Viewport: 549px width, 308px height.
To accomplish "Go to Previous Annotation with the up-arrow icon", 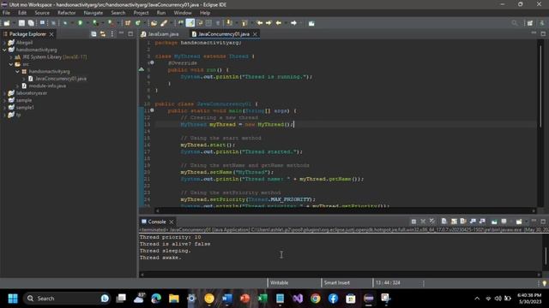I will (x=244, y=23).
